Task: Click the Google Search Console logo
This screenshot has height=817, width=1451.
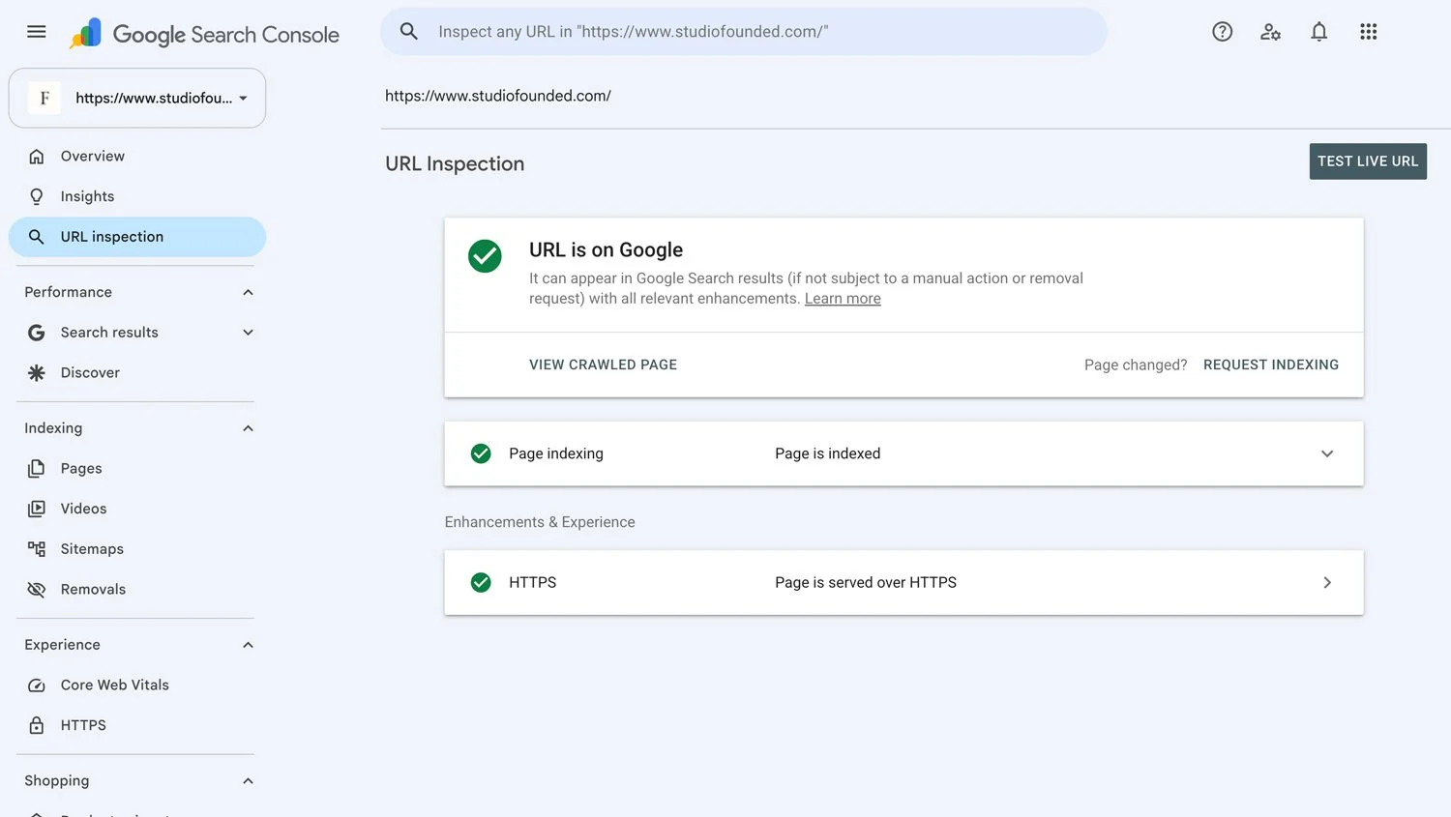Action: pos(204,34)
